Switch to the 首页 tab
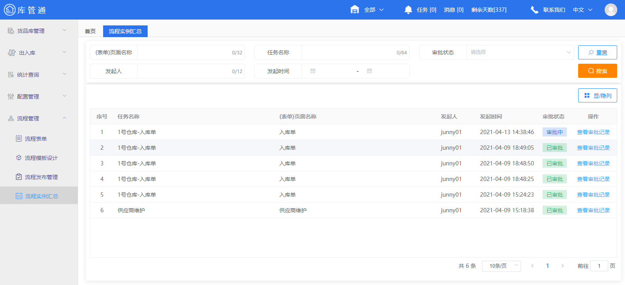The image size is (625, 285). point(90,31)
